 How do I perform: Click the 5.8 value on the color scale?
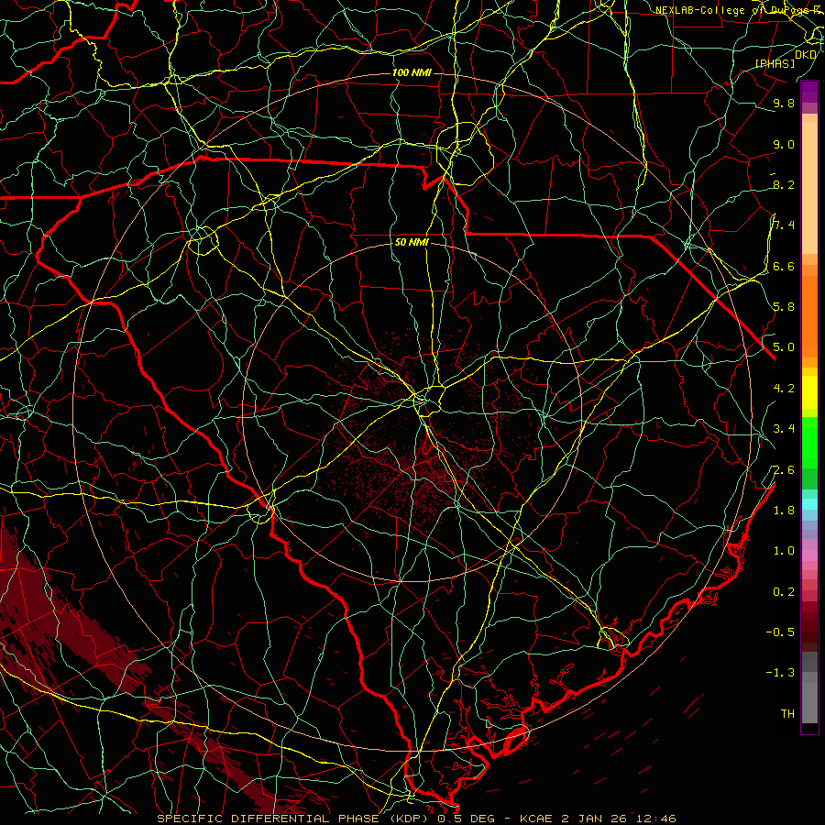point(784,307)
